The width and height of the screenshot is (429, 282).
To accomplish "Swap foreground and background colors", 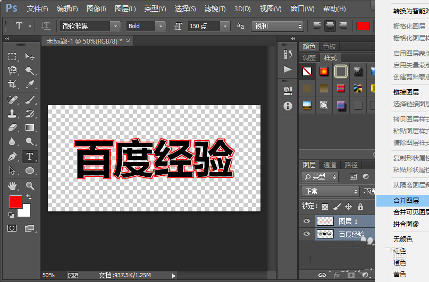I will (x=29, y=196).
